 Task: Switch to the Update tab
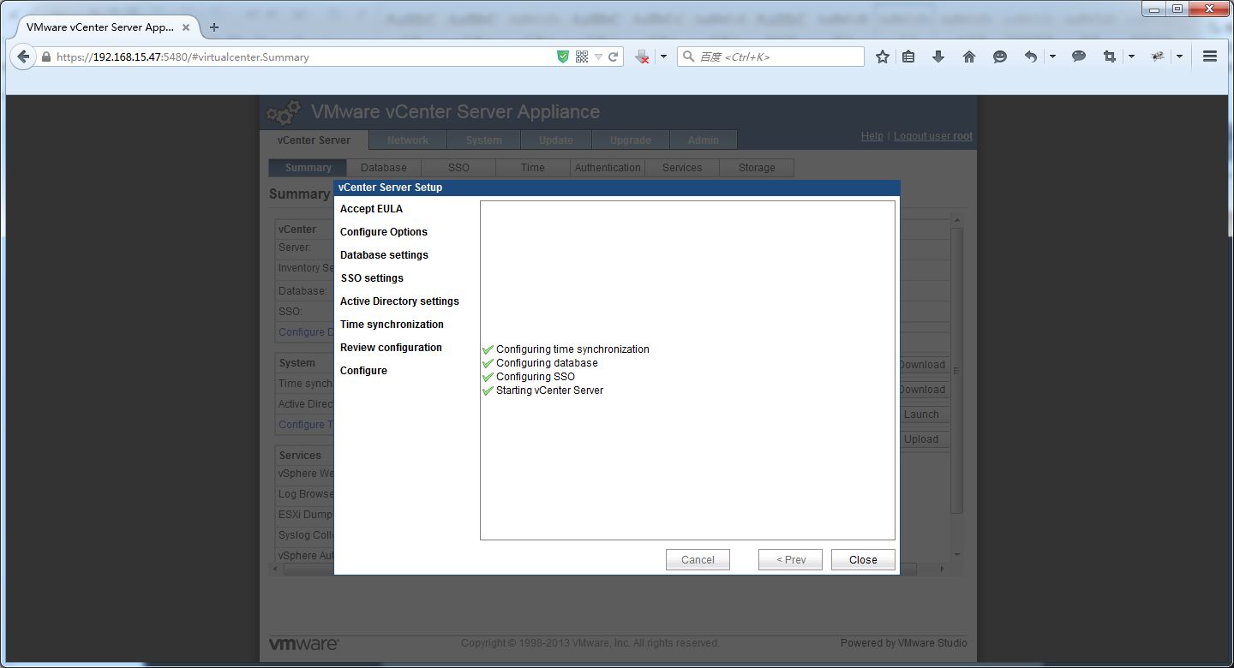point(556,140)
